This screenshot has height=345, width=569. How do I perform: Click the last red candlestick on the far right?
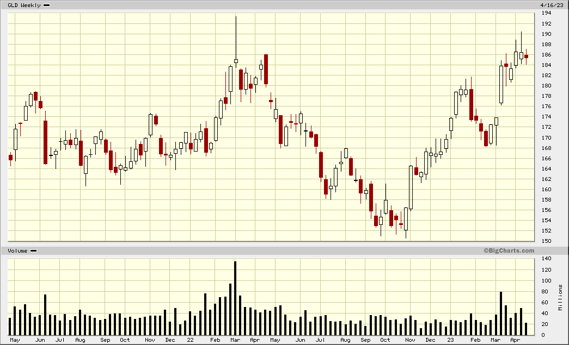pos(526,56)
